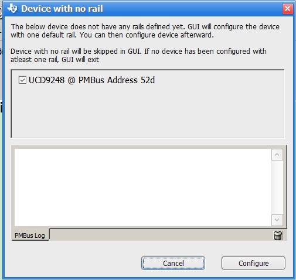Click blank dialog area left of Cancel button
Image resolution: width=296 pixels, height=280 pixels.
pyautogui.click(x=74, y=263)
